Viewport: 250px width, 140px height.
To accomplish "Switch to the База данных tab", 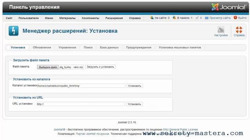I will (109, 47).
